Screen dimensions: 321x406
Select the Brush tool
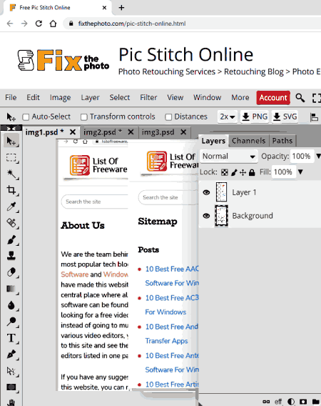(x=11, y=239)
